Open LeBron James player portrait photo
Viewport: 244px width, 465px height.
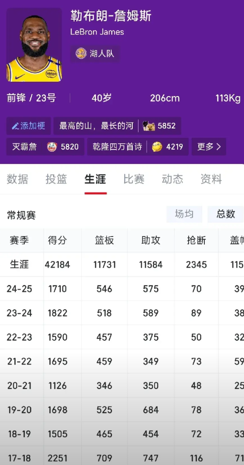tap(34, 45)
